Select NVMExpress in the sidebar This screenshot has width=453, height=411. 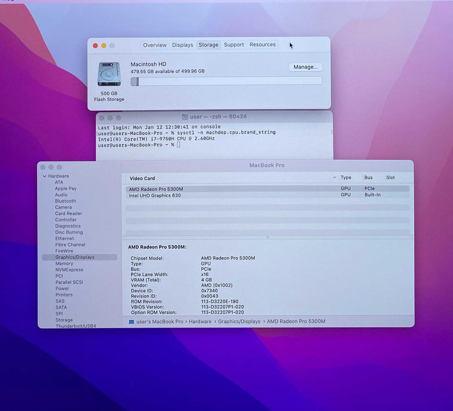[69, 269]
